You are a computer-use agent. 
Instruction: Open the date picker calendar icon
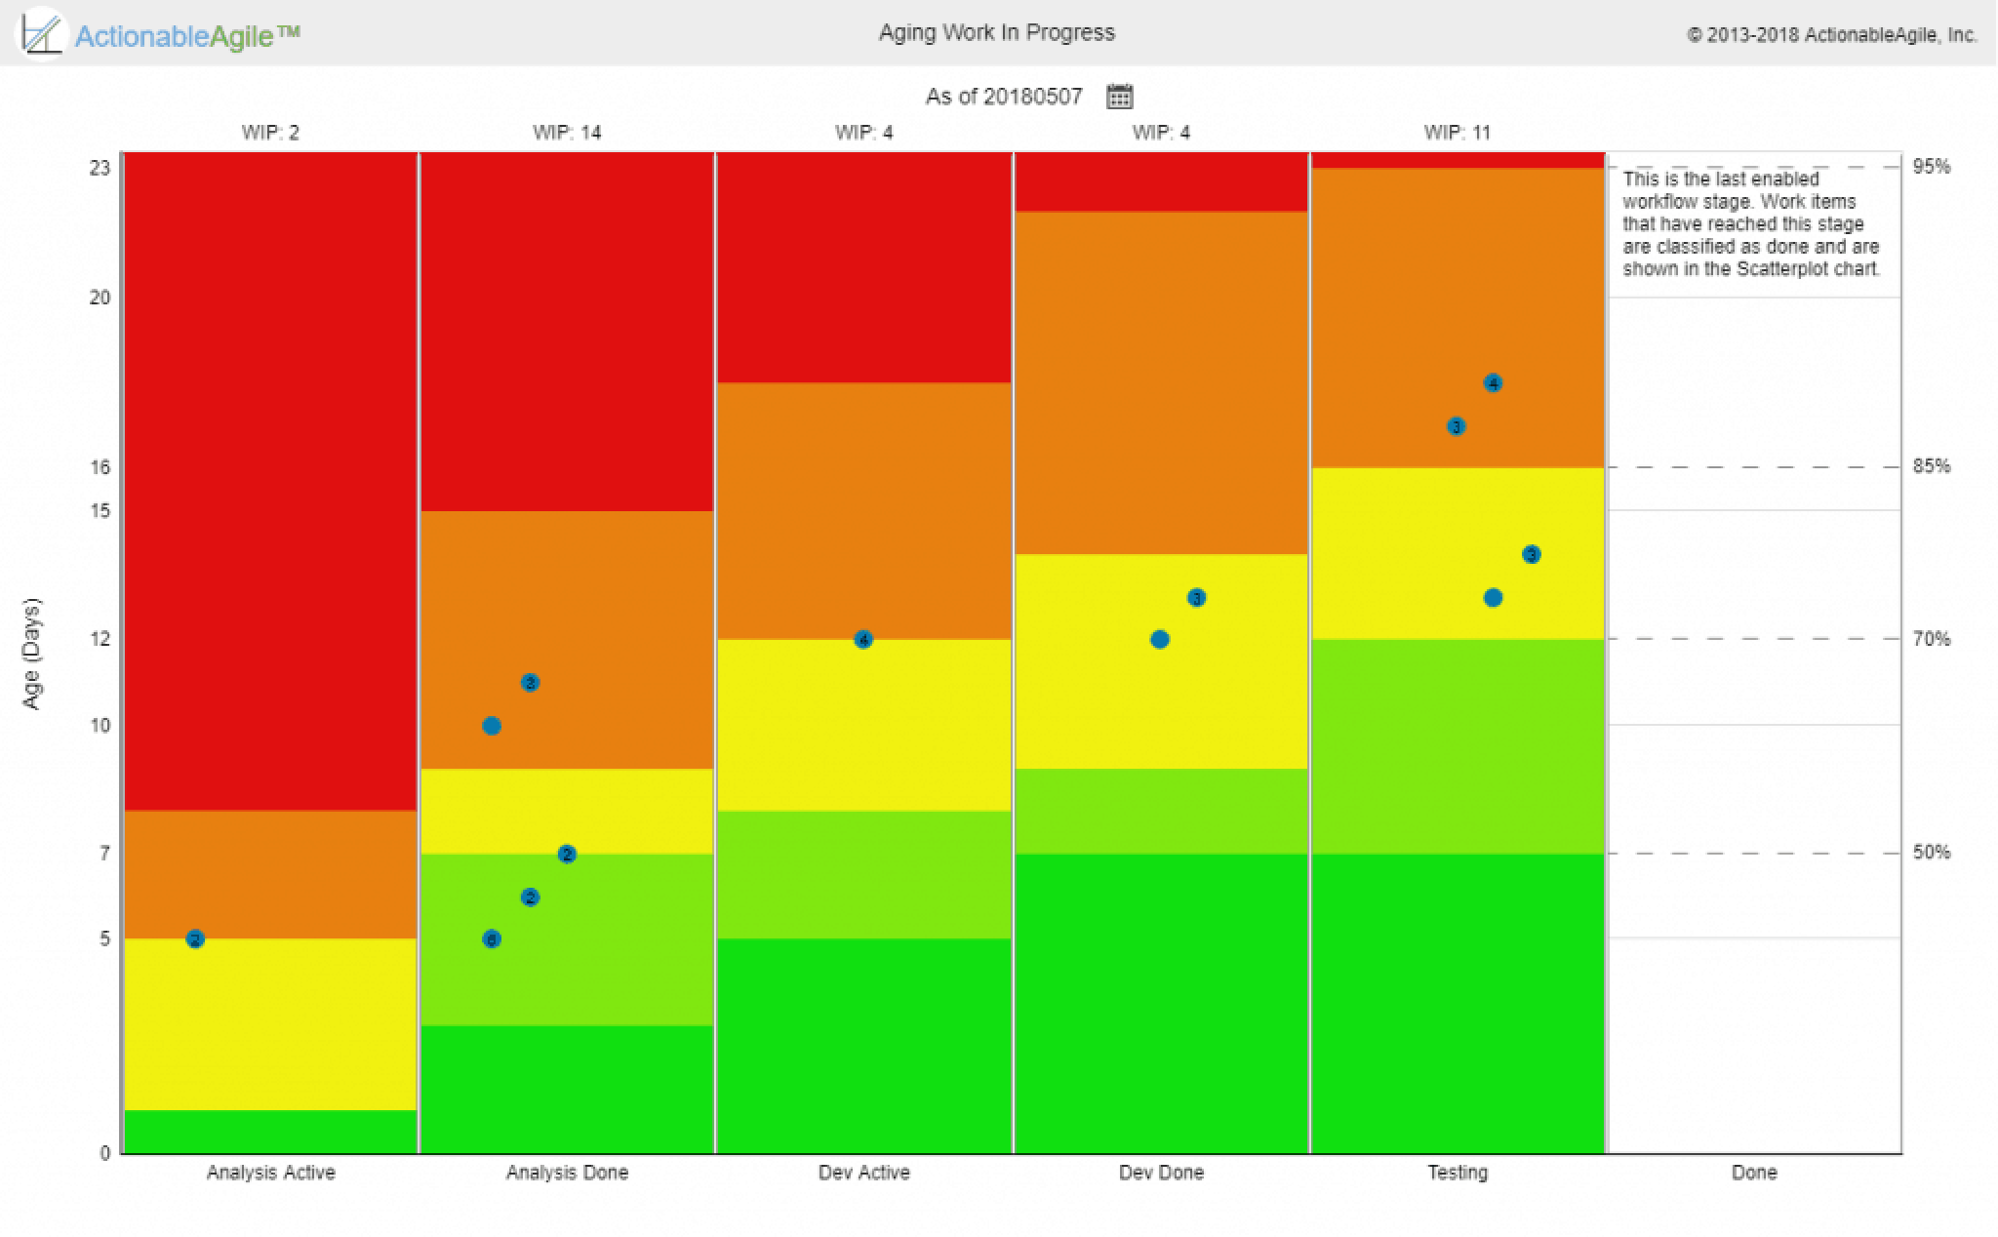[x=1120, y=95]
